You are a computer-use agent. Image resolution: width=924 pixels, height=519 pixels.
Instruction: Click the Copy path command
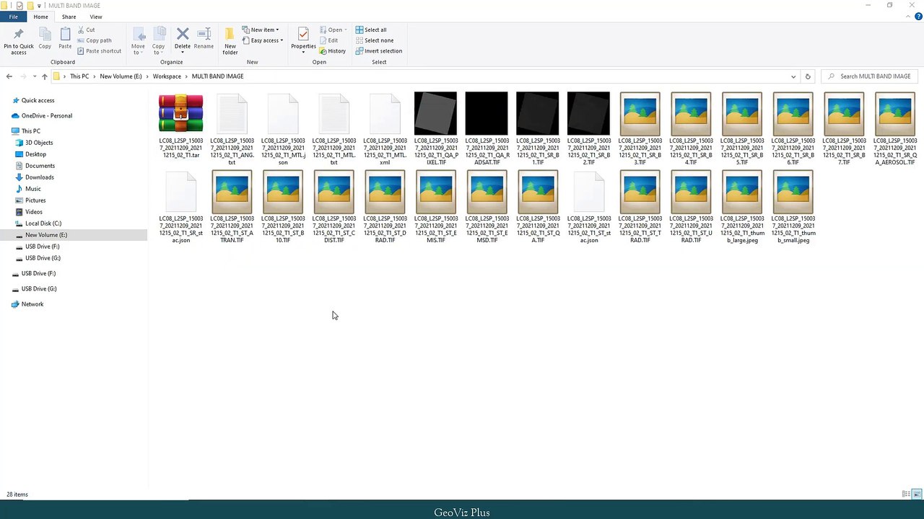click(x=93, y=40)
